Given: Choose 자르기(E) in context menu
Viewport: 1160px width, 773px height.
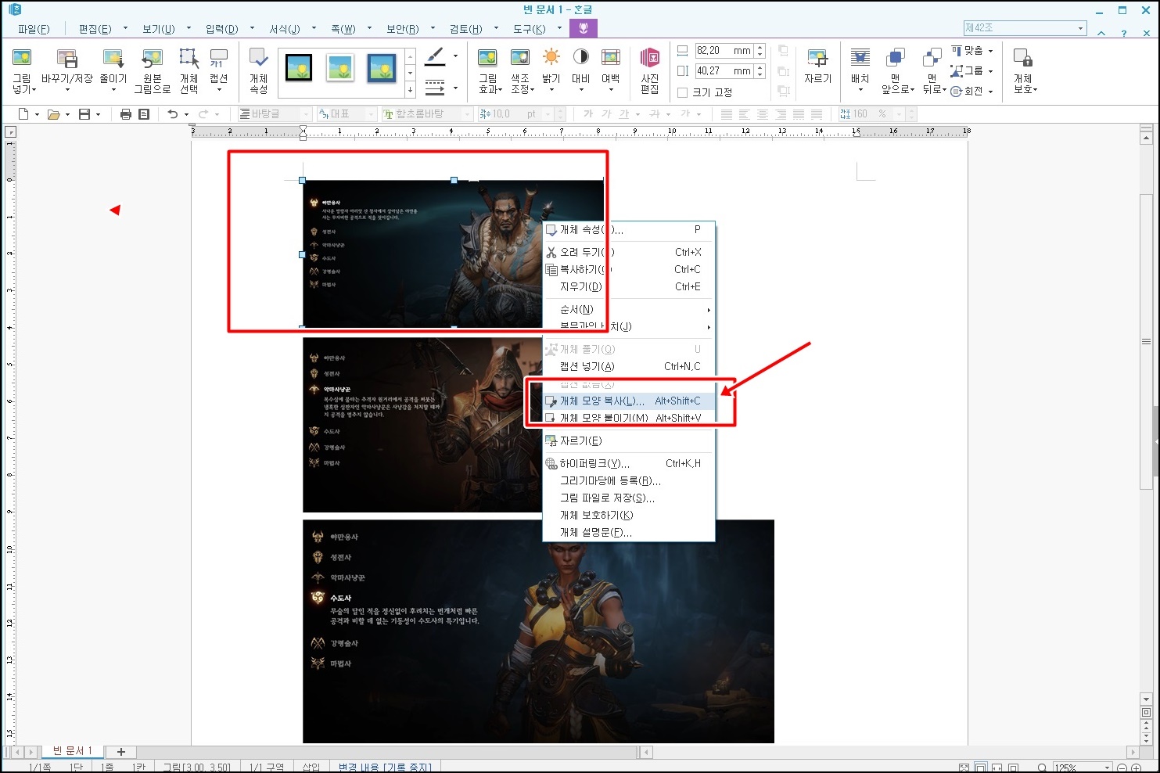Looking at the screenshot, I should [629, 440].
